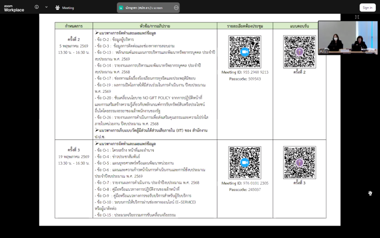Click the session 3 date cell
The image size is (380, 238).
tap(73, 156)
